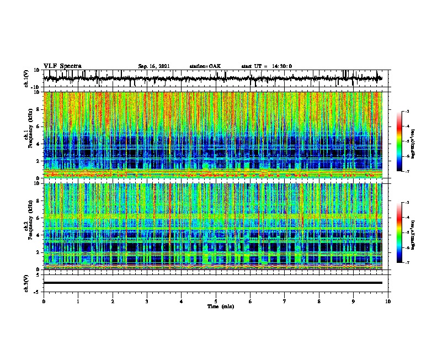Click time axis tick label "7"
Image resolution: width=437 pixels, height=338 pixels.
coord(285,302)
